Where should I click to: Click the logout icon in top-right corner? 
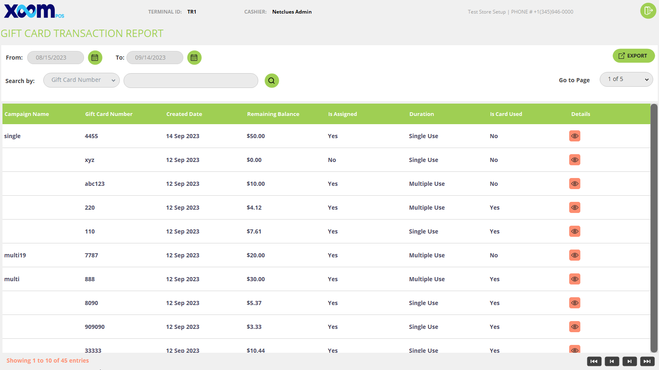[648, 11]
